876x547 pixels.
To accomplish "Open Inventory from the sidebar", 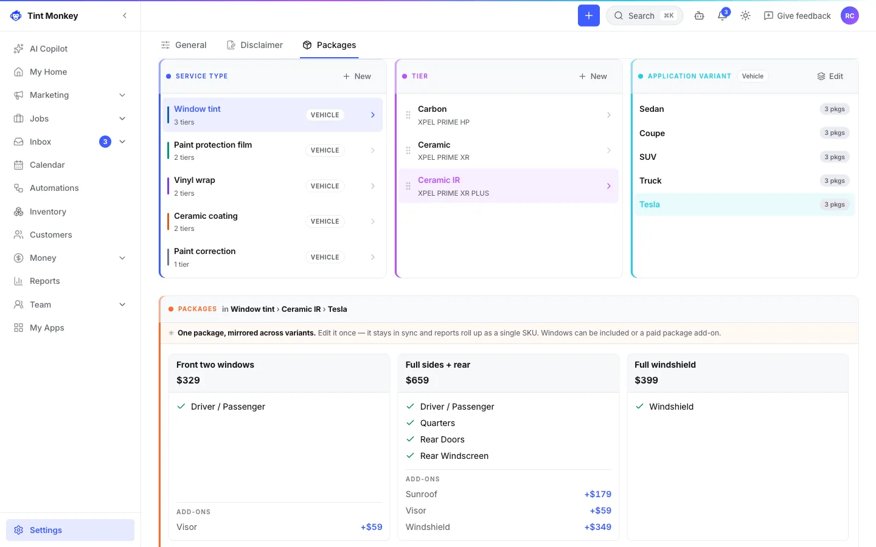I will 70,212.
